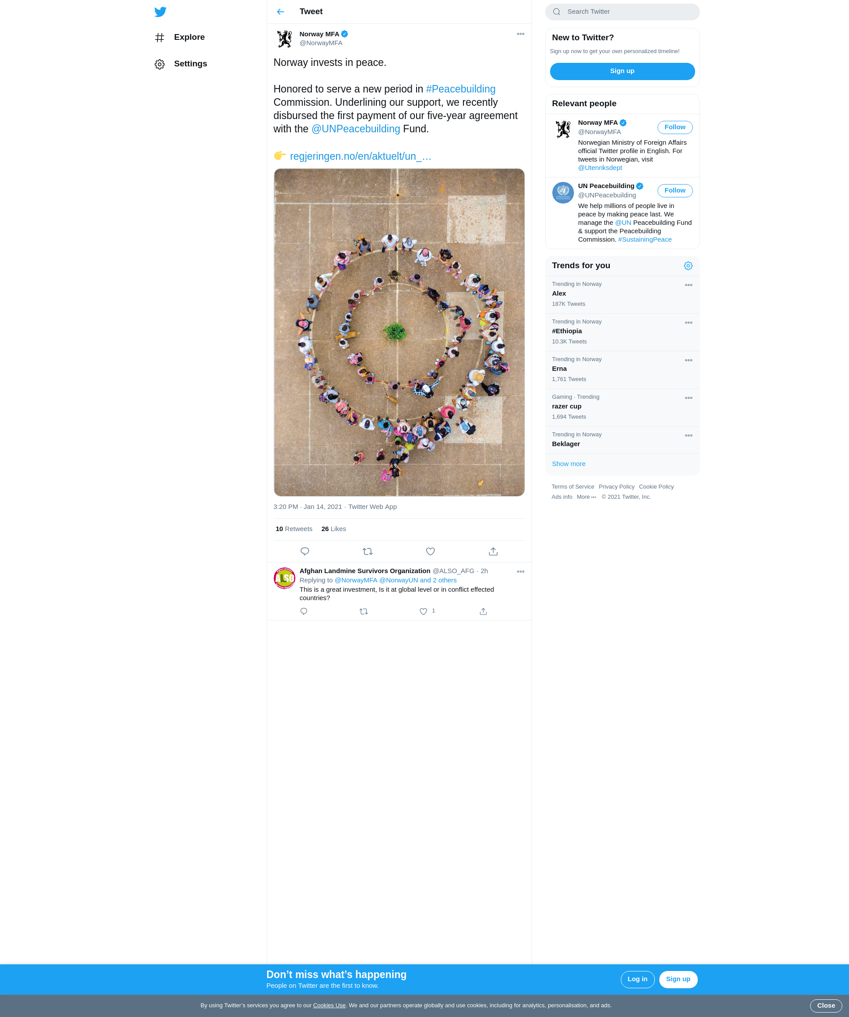Click the Log in button

click(x=638, y=979)
